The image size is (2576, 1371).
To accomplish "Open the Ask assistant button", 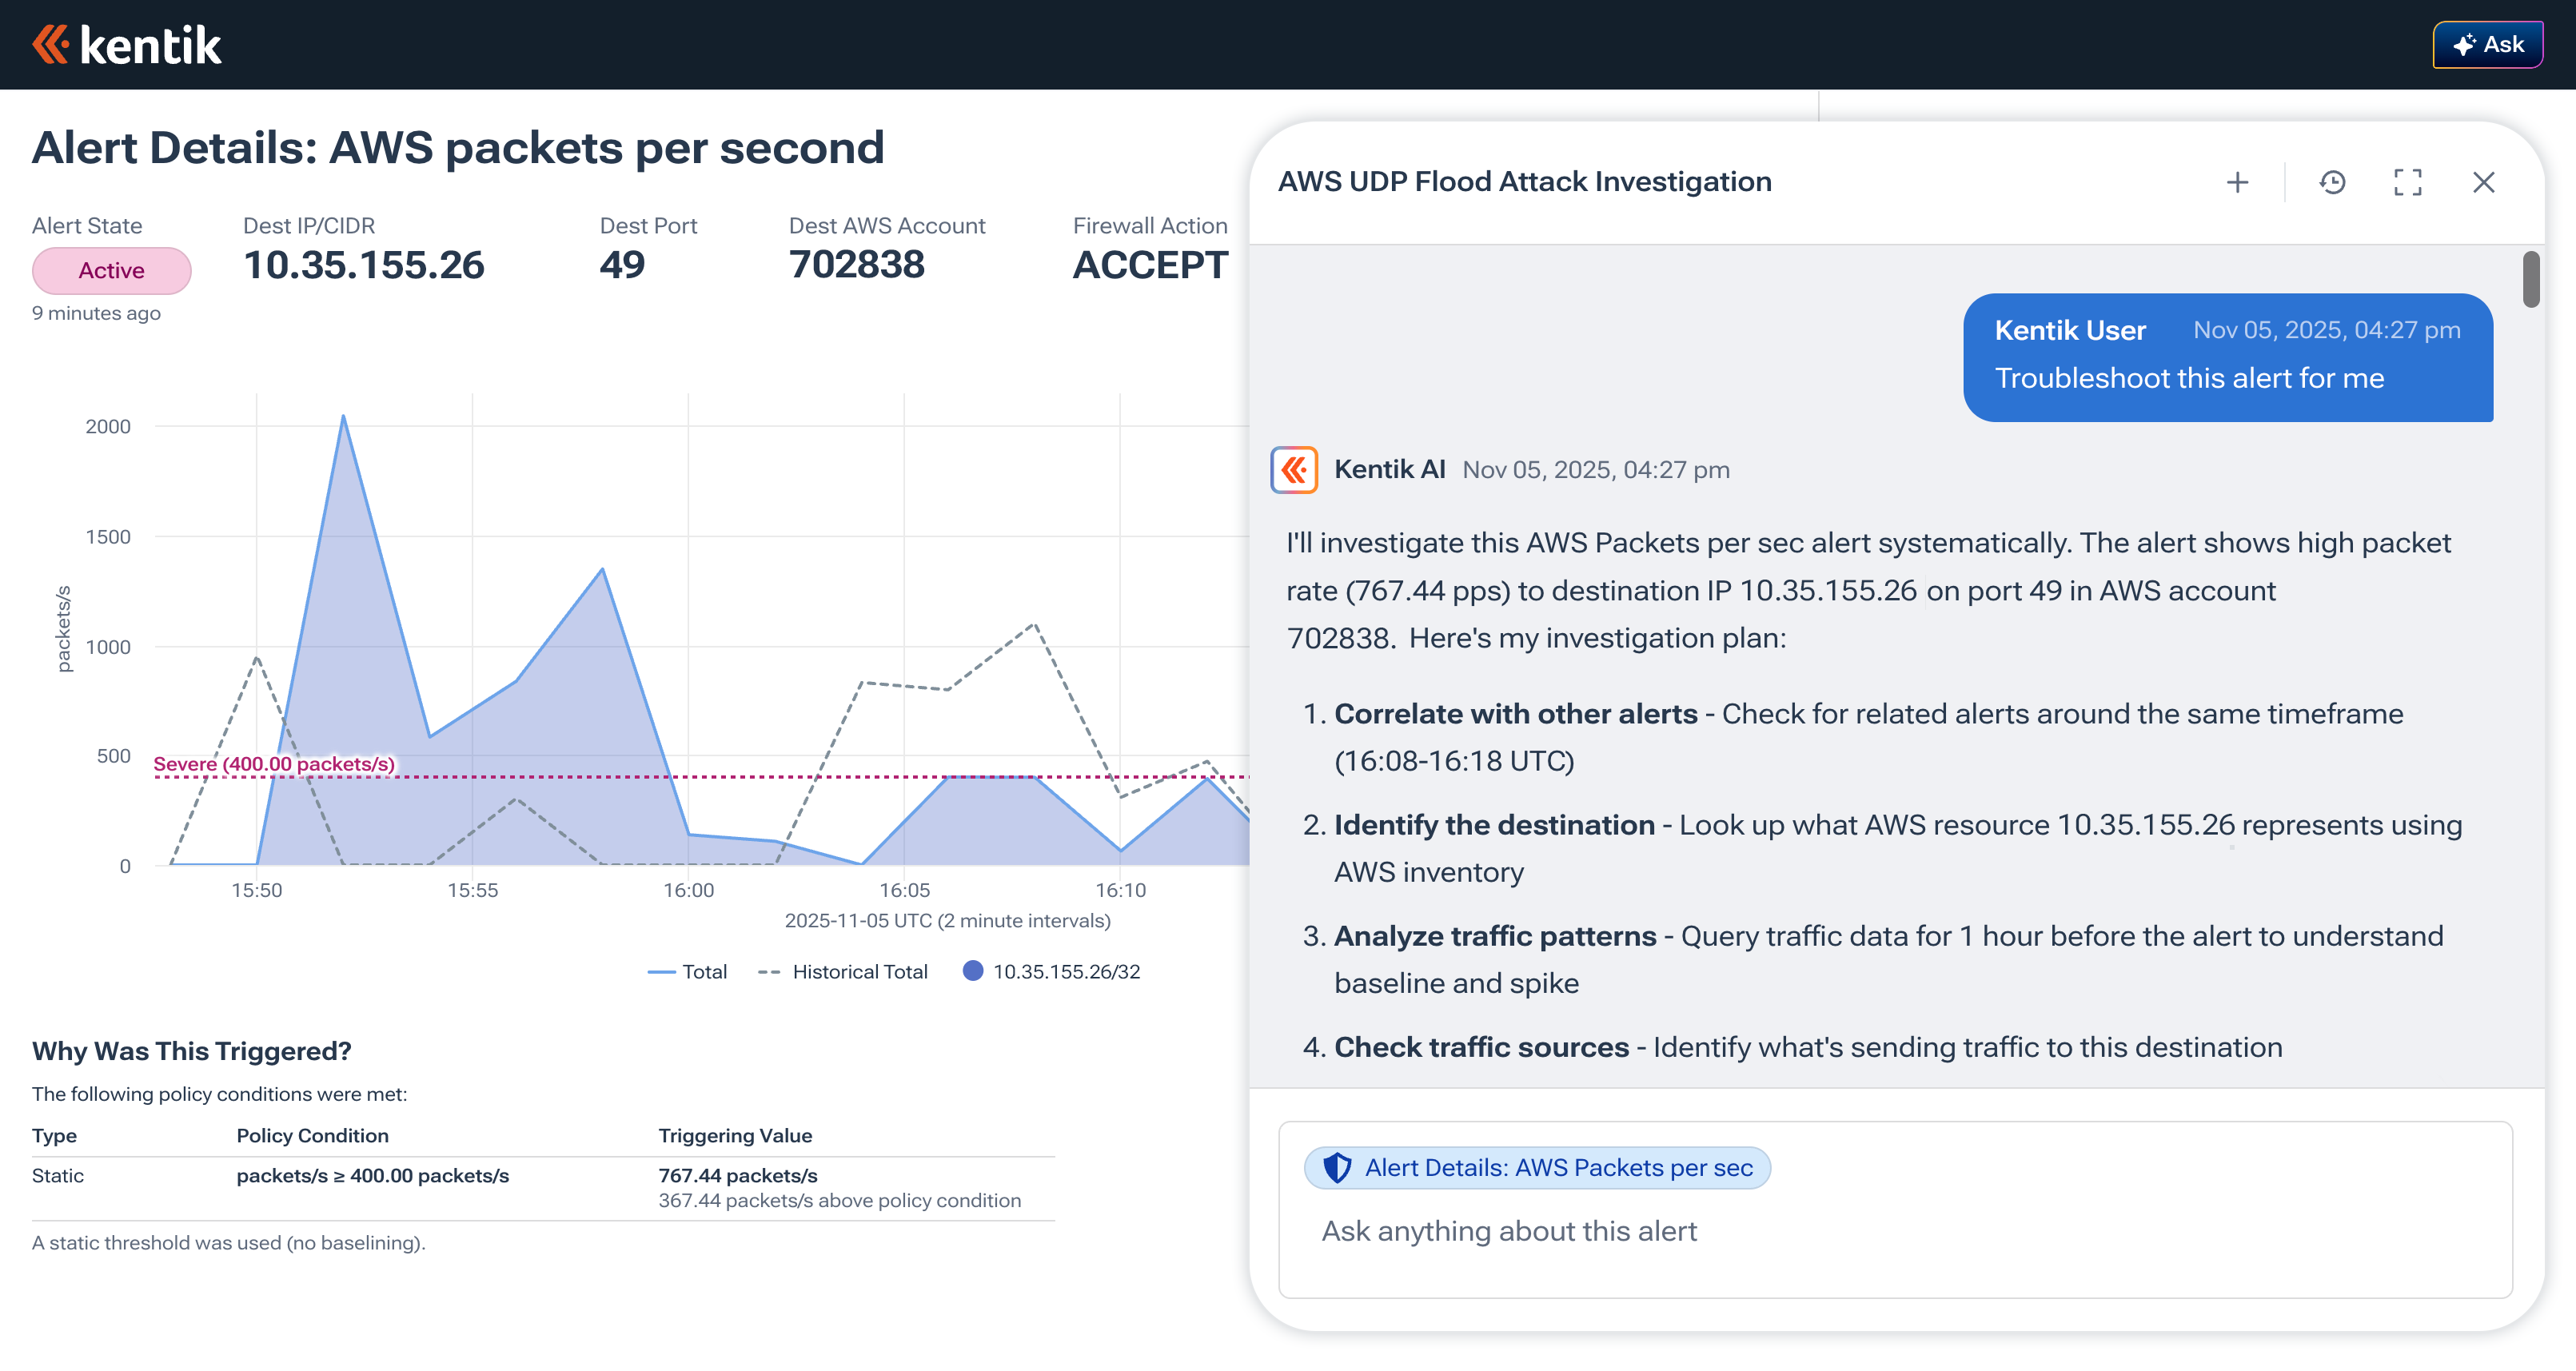I will tap(2487, 44).
